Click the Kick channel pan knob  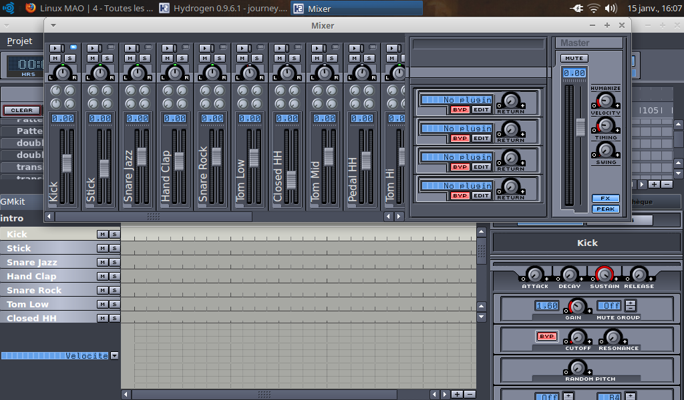click(x=63, y=72)
